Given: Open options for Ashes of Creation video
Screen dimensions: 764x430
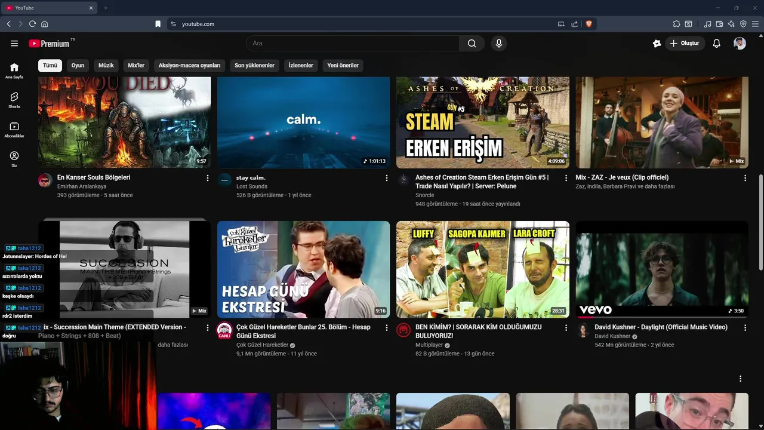Looking at the screenshot, I should pos(566,178).
